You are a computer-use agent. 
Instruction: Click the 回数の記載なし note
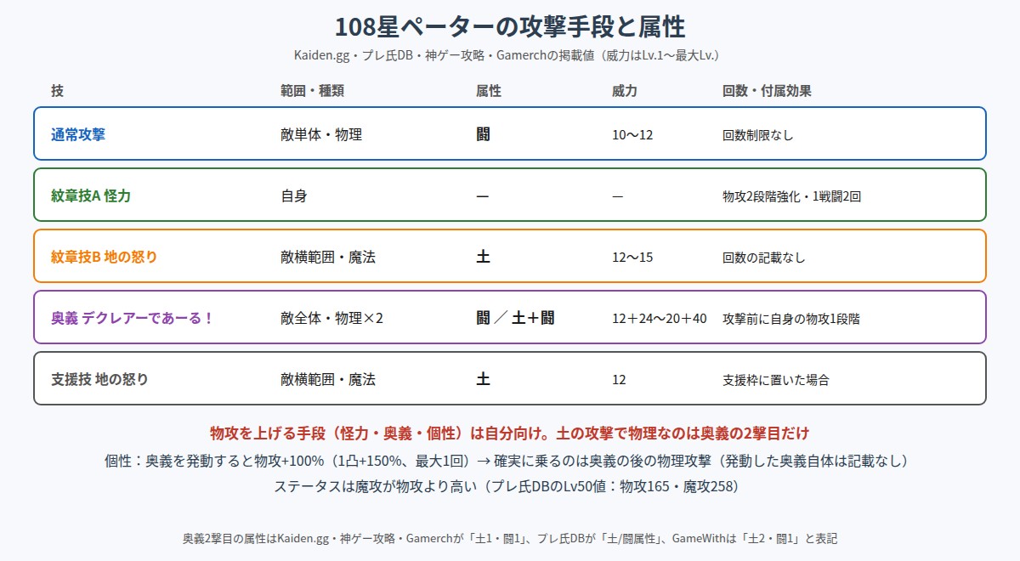[764, 257]
